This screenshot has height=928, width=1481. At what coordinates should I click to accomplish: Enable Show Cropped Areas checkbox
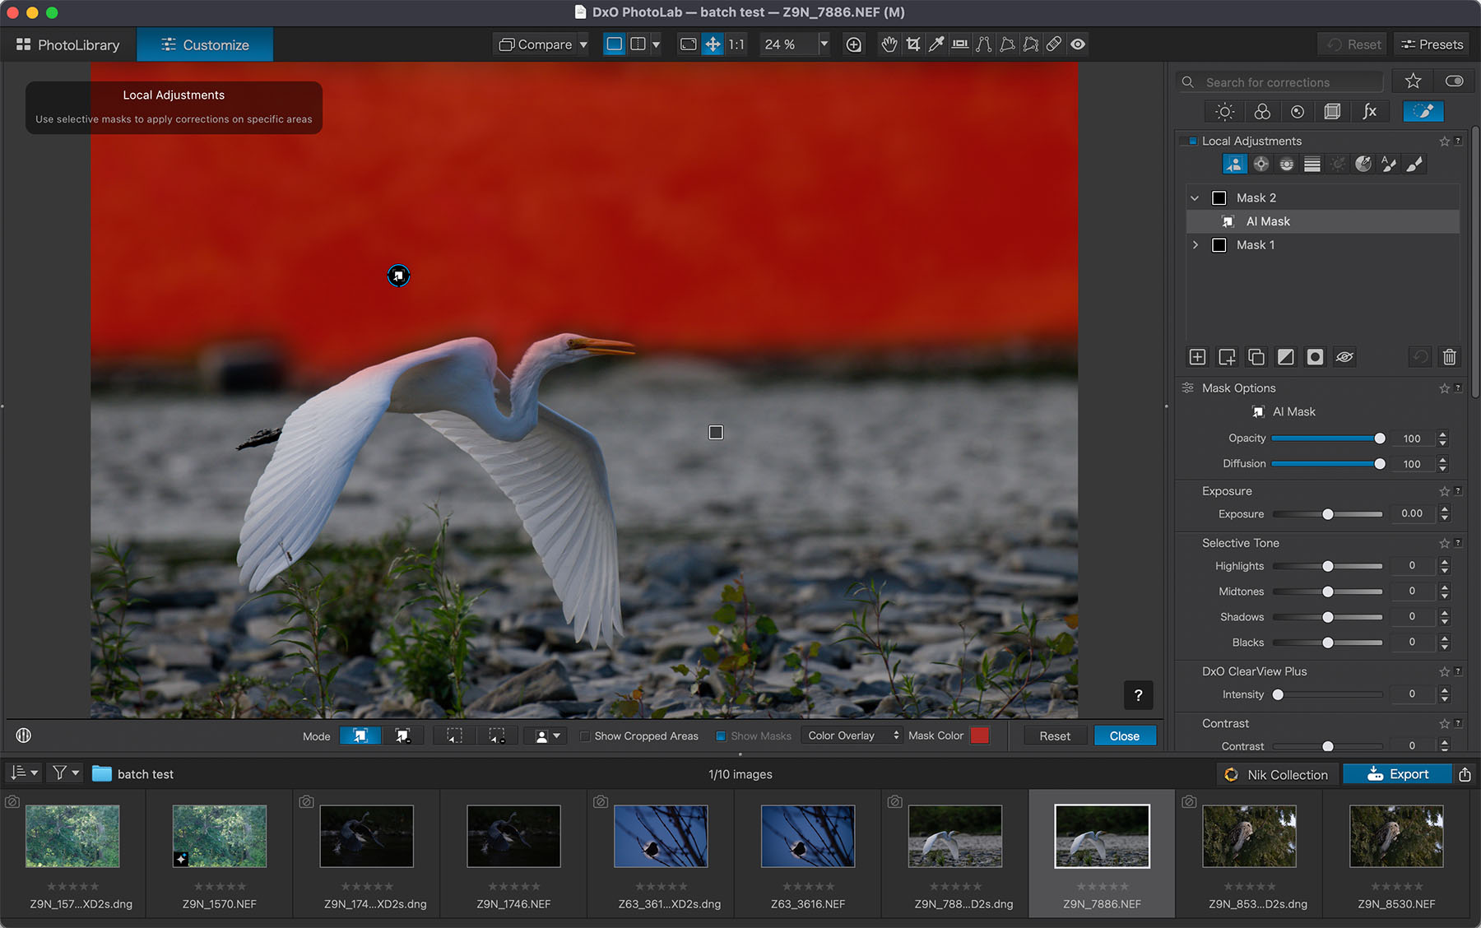point(585,736)
